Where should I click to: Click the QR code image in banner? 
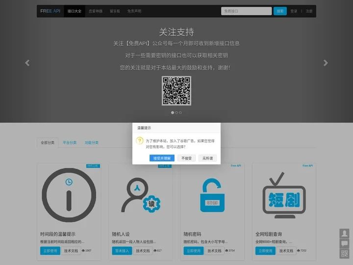(x=176, y=91)
